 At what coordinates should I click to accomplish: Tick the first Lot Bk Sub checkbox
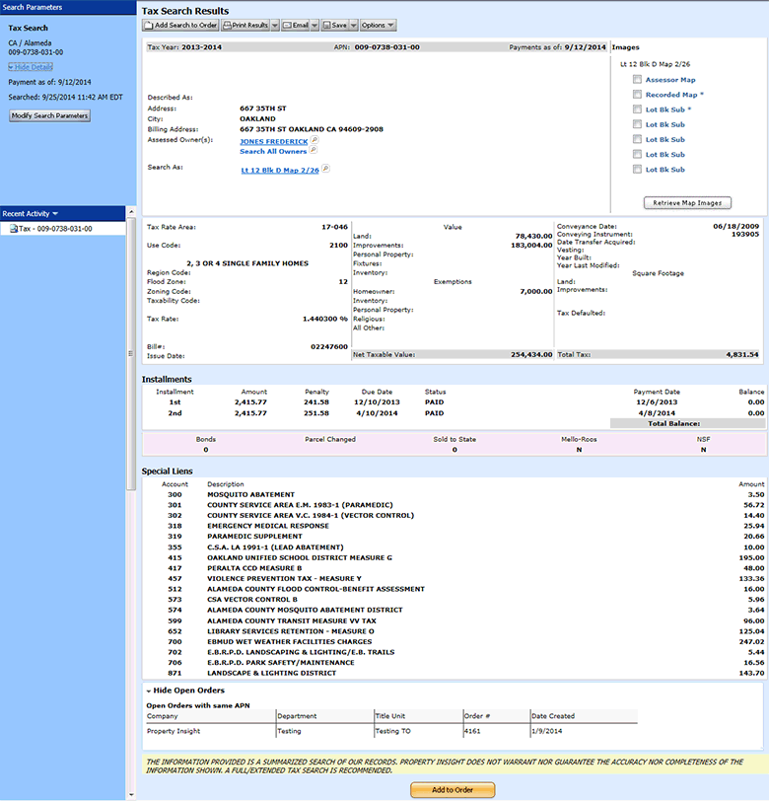(638, 109)
